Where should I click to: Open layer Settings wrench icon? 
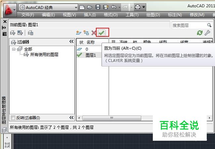tap(207, 33)
